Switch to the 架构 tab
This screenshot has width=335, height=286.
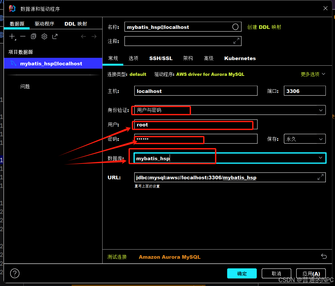tap(188, 58)
